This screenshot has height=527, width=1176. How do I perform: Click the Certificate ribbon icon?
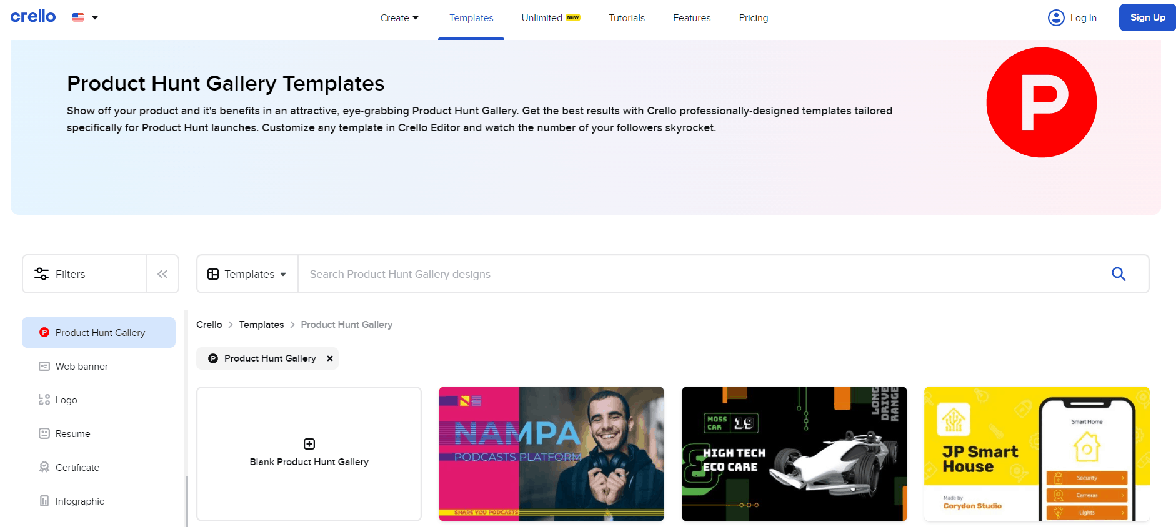click(44, 468)
